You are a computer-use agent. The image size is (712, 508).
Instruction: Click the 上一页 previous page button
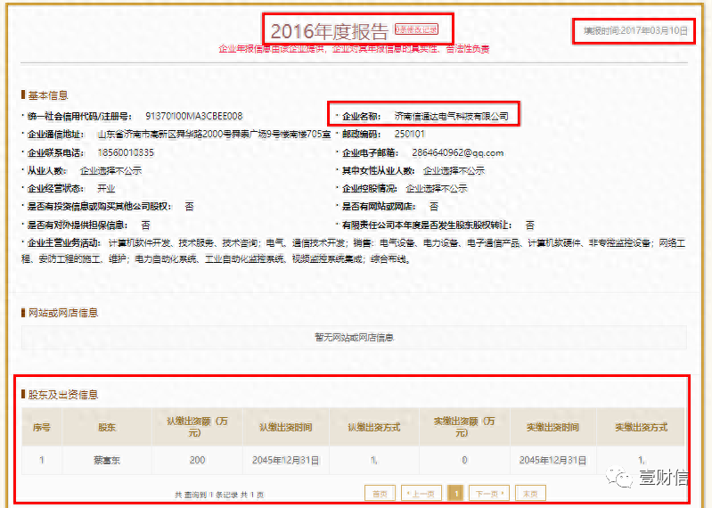[x=421, y=494]
